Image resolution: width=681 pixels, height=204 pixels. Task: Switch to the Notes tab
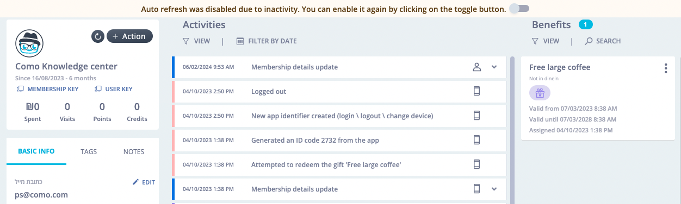pos(134,151)
